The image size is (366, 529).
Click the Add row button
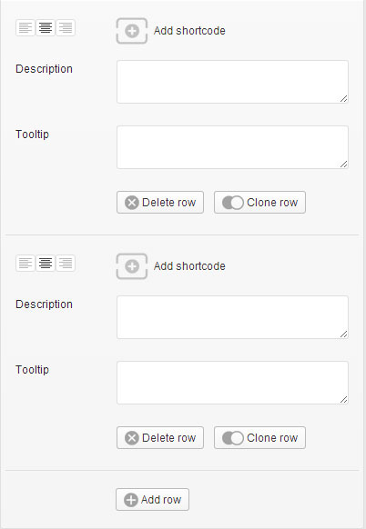pos(152,500)
